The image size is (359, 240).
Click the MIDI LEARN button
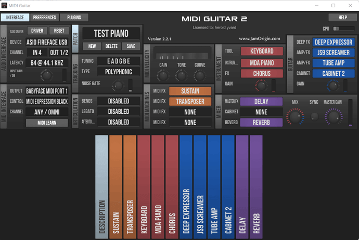pyautogui.click(x=47, y=123)
